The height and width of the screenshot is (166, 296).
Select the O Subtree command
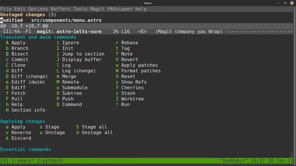pos(69,93)
